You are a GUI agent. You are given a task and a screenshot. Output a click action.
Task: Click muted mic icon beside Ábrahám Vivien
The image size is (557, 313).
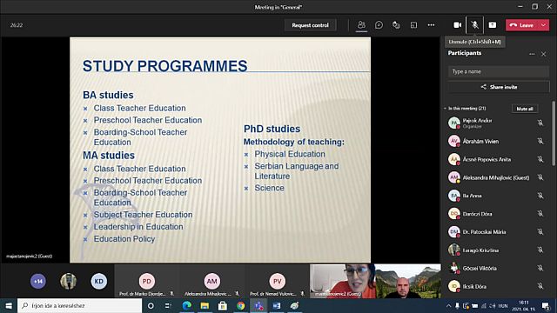pyautogui.click(x=540, y=141)
